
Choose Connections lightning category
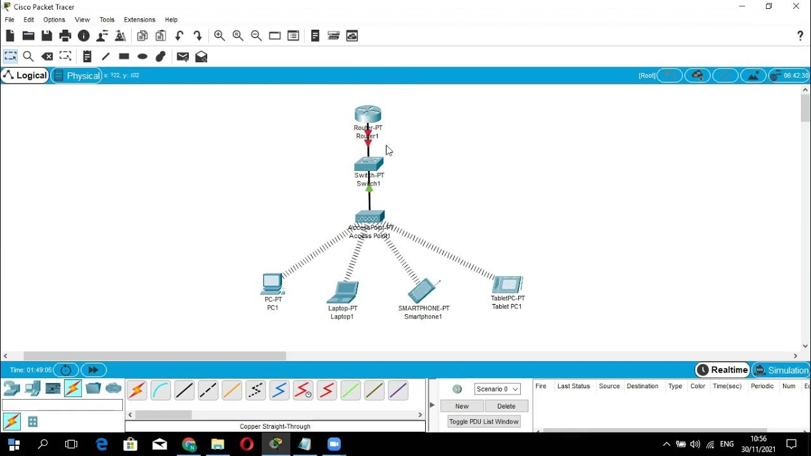[73, 388]
